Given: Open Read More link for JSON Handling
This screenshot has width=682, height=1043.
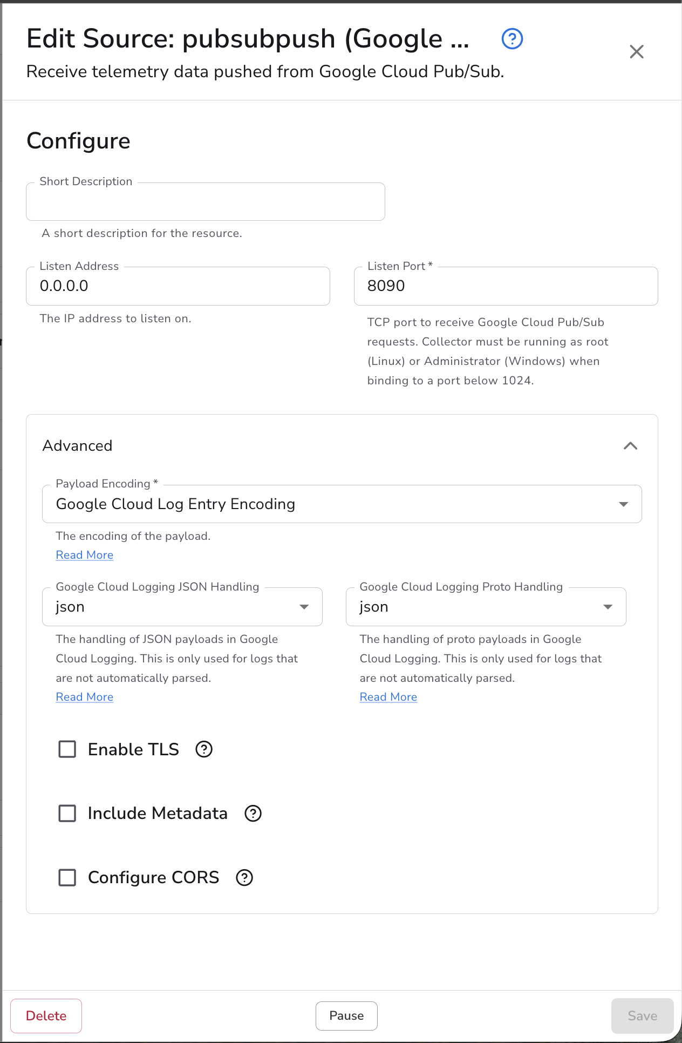Looking at the screenshot, I should pos(85,697).
